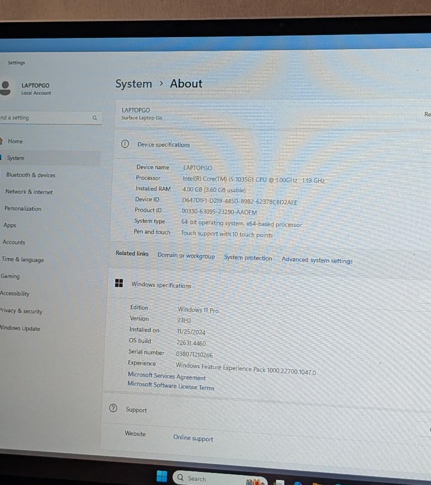Viewport: 431px width, 485px height.
Task: Open Windows Update section
Action: click(20, 329)
